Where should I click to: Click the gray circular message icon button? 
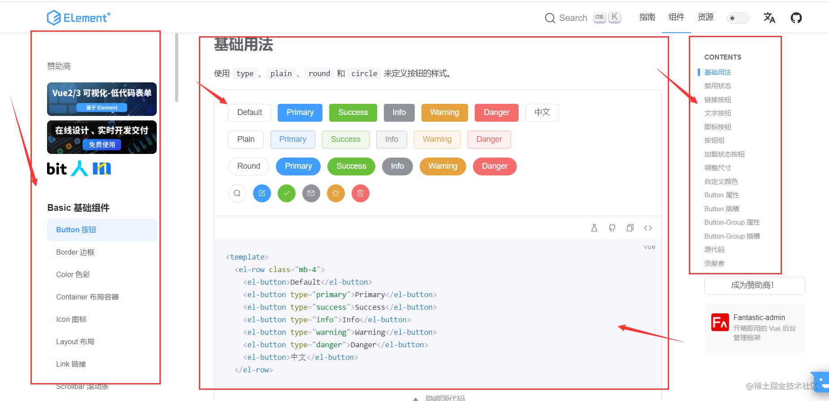click(311, 193)
